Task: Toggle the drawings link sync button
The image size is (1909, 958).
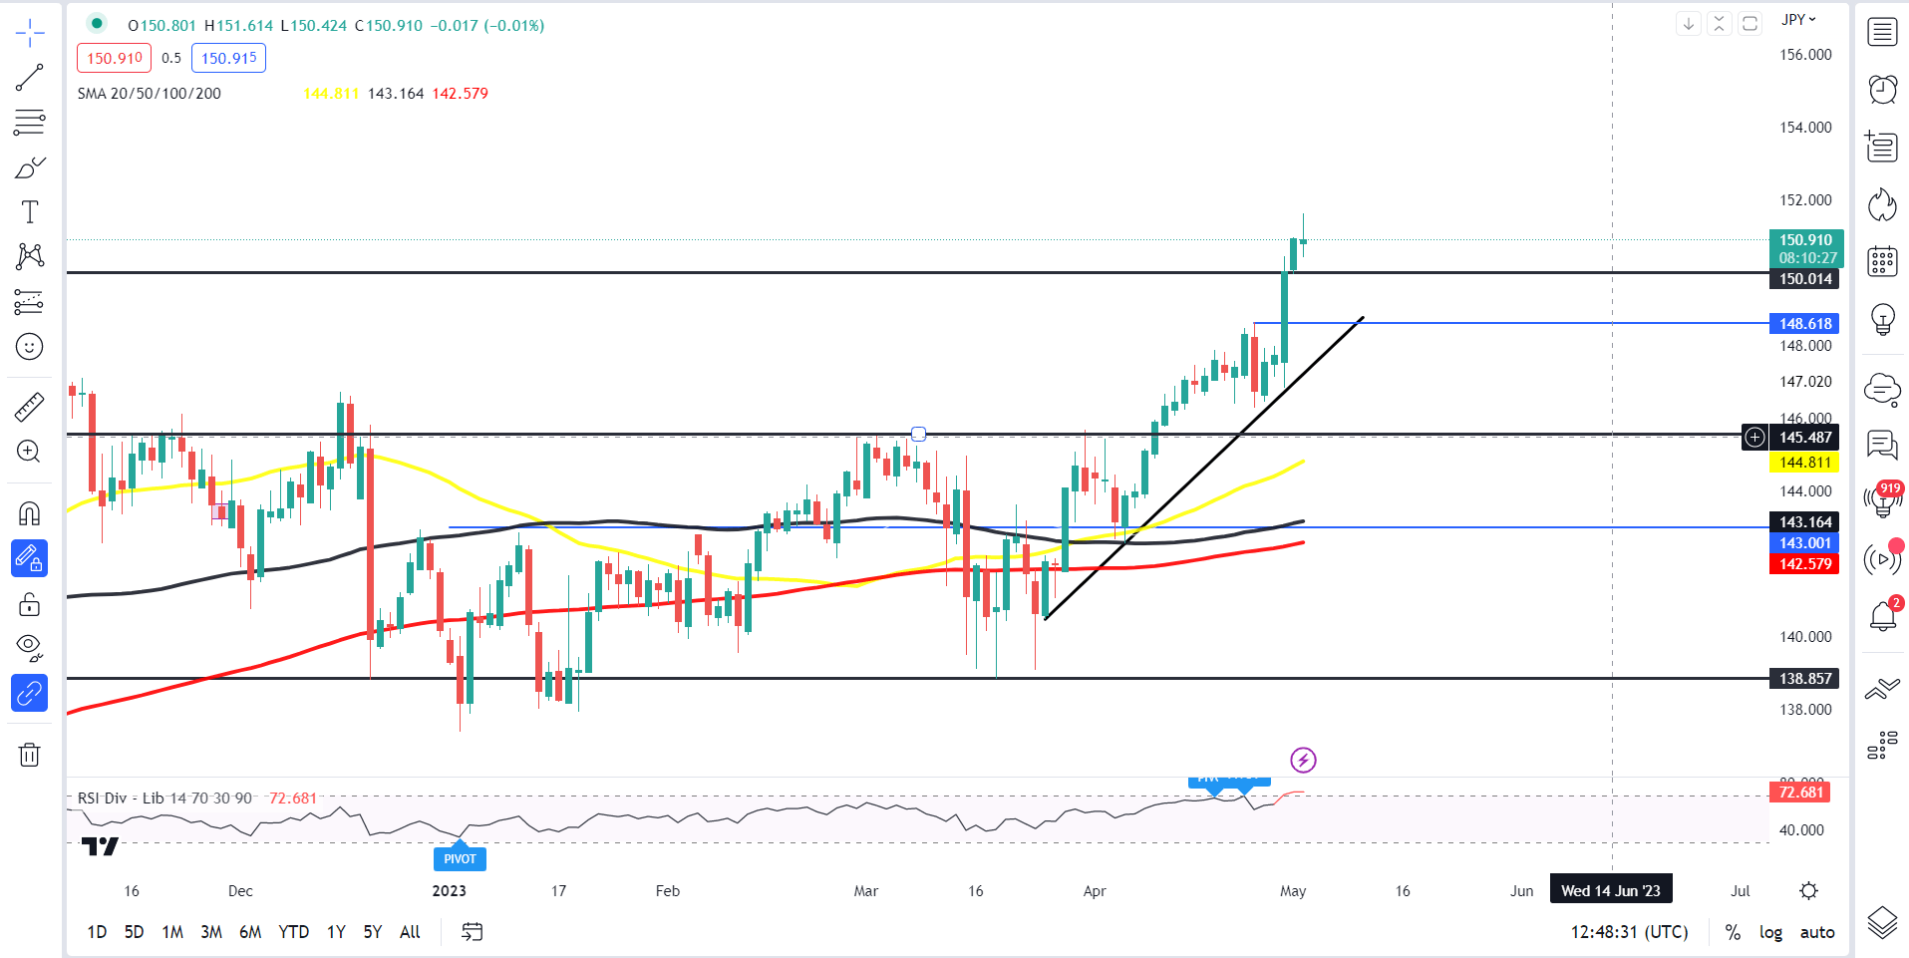Action: pyautogui.click(x=30, y=693)
